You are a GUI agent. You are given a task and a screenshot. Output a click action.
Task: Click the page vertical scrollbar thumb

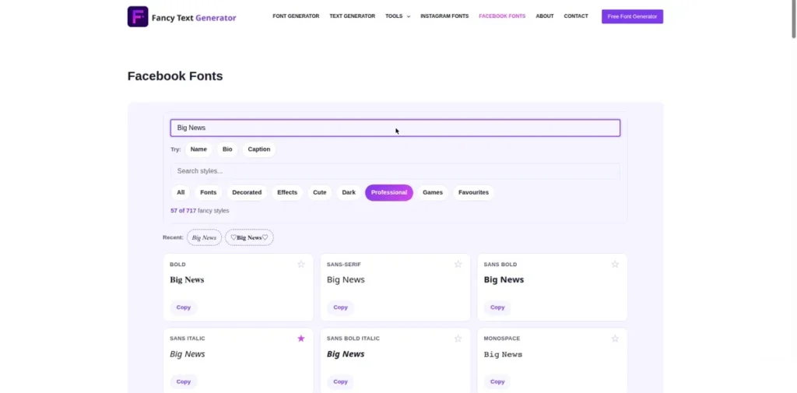click(793, 19)
